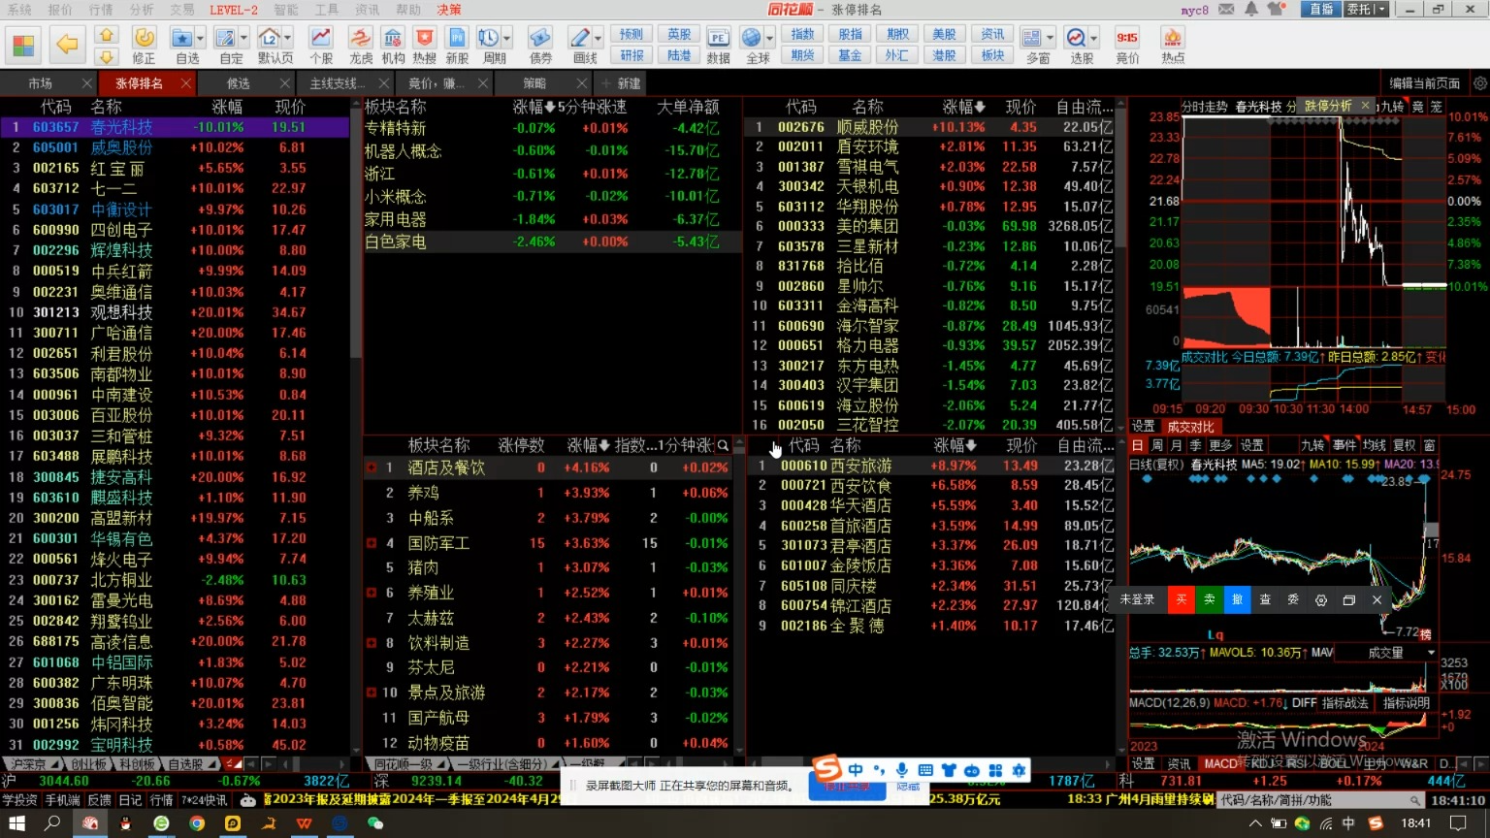The image size is (1490, 838).
Task: Open Chrome from the taskbar
Action: pos(197,823)
